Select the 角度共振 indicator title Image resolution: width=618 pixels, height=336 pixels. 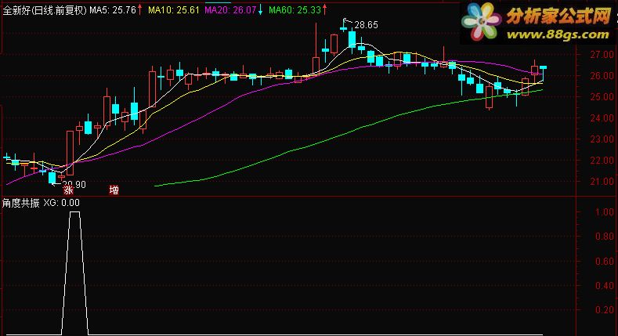point(21,203)
